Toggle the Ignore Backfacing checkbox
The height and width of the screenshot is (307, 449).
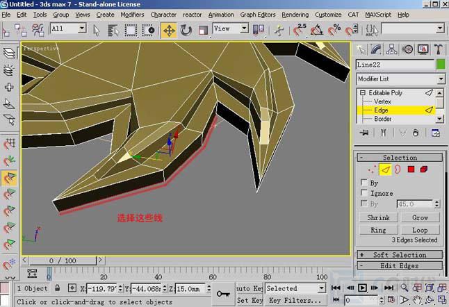365,193
